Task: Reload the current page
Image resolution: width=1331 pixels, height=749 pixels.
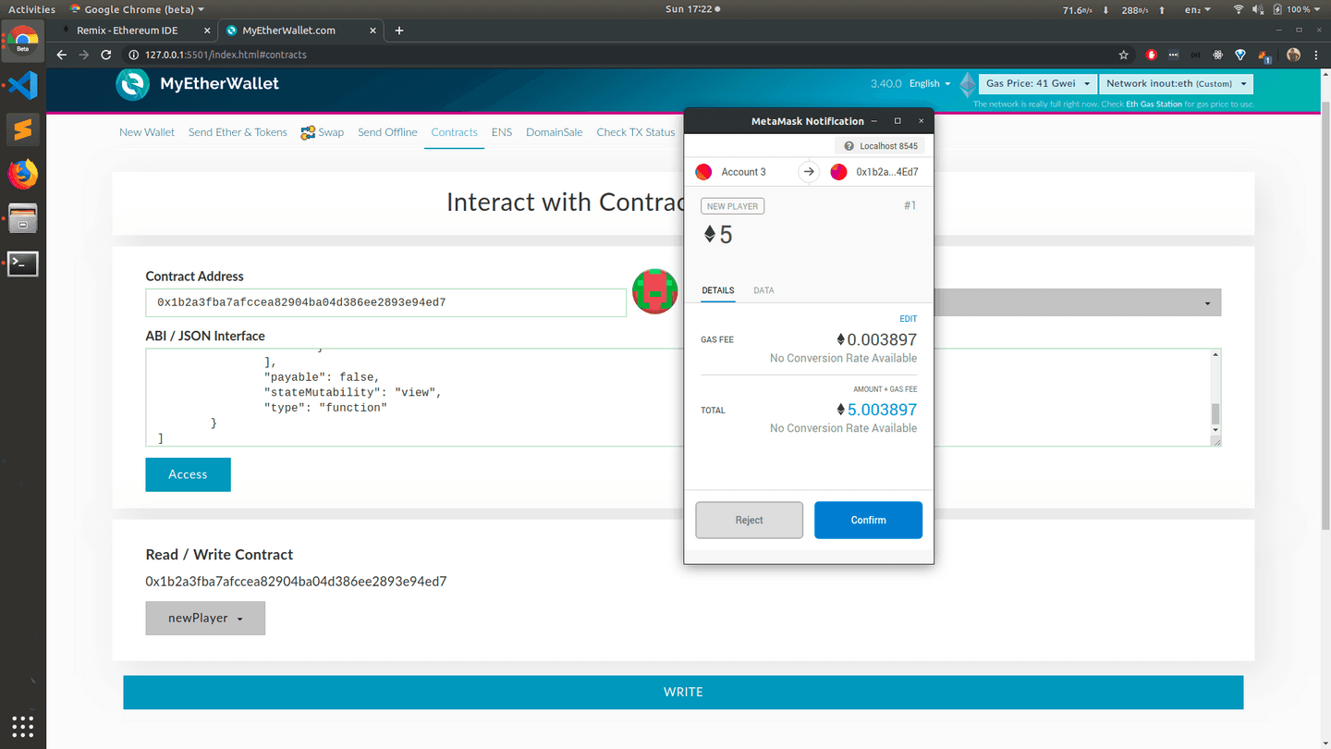Action: pyautogui.click(x=106, y=55)
